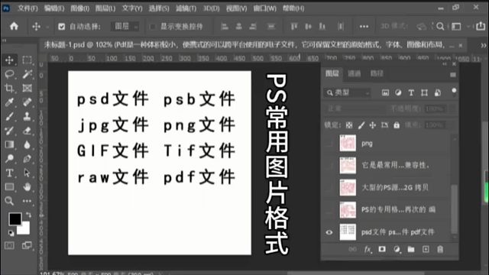The width and height of the screenshot is (489, 275).
Task: Change screen mode icon in toolbox
Action: click(x=27, y=246)
